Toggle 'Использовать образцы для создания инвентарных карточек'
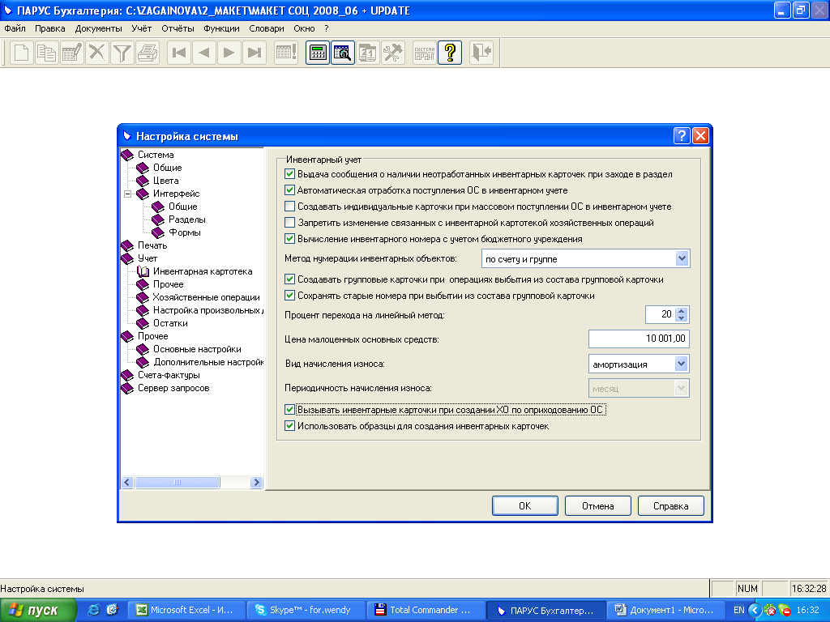The width and height of the screenshot is (830, 622). pyautogui.click(x=289, y=426)
